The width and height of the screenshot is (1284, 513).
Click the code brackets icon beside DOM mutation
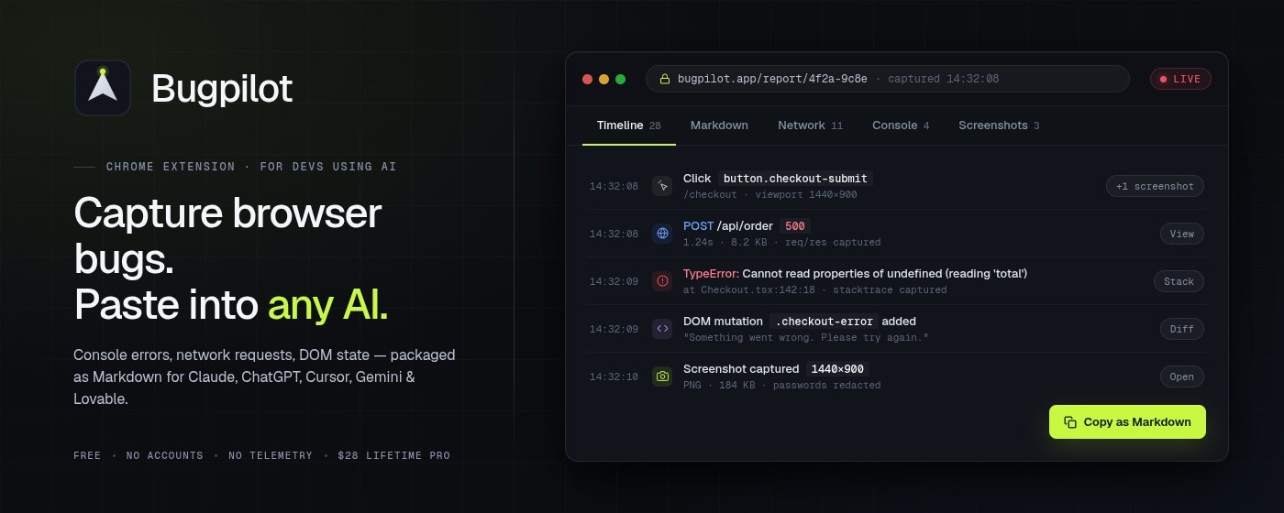(x=662, y=329)
